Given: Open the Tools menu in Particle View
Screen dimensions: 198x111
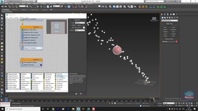Looking at the screenshot, I should coord(27,18).
